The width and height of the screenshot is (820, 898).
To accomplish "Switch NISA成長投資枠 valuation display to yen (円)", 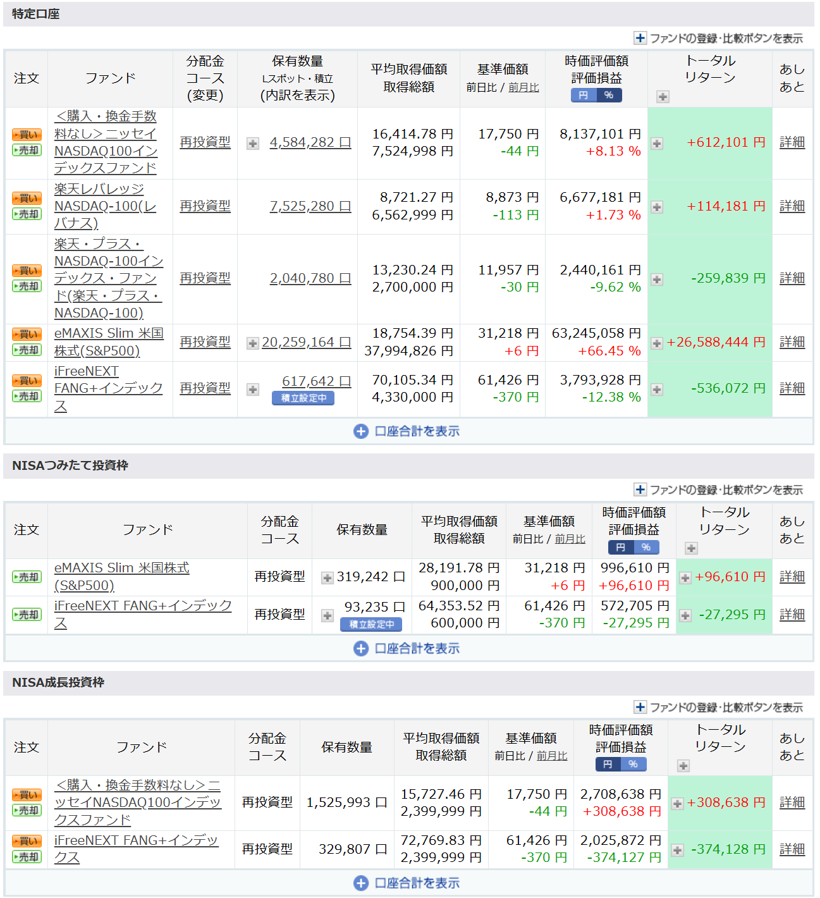I will click(608, 765).
